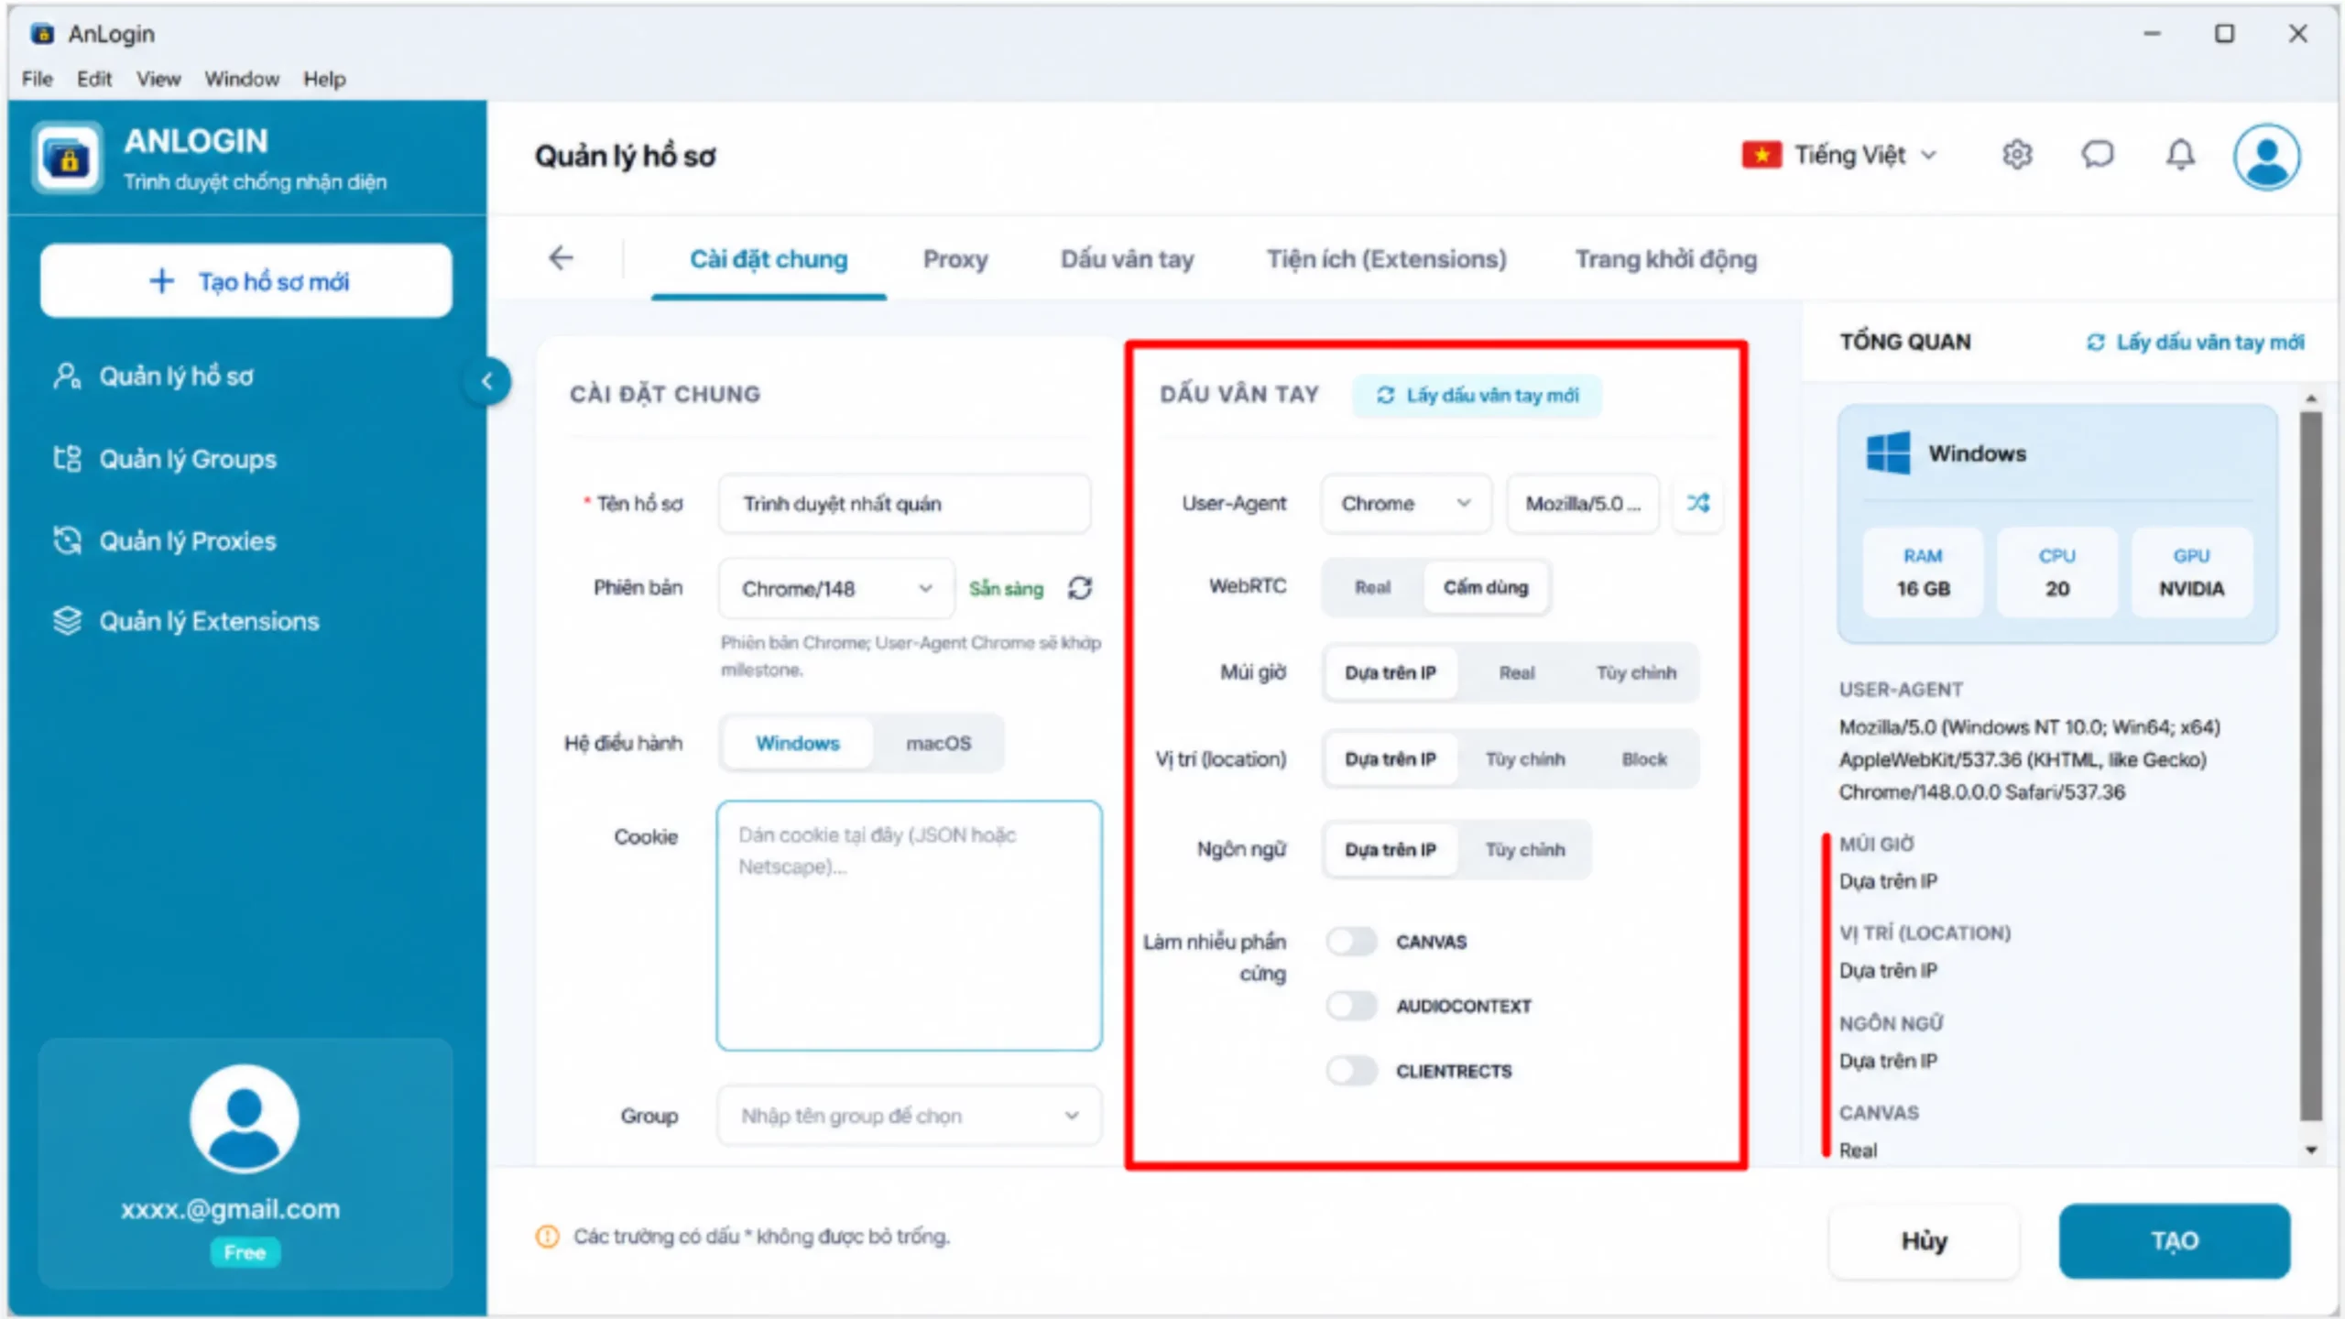The width and height of the screenshot is (2345, 1319).
Task: Open the chat message bubble icon
Action: coord(2098,155)
